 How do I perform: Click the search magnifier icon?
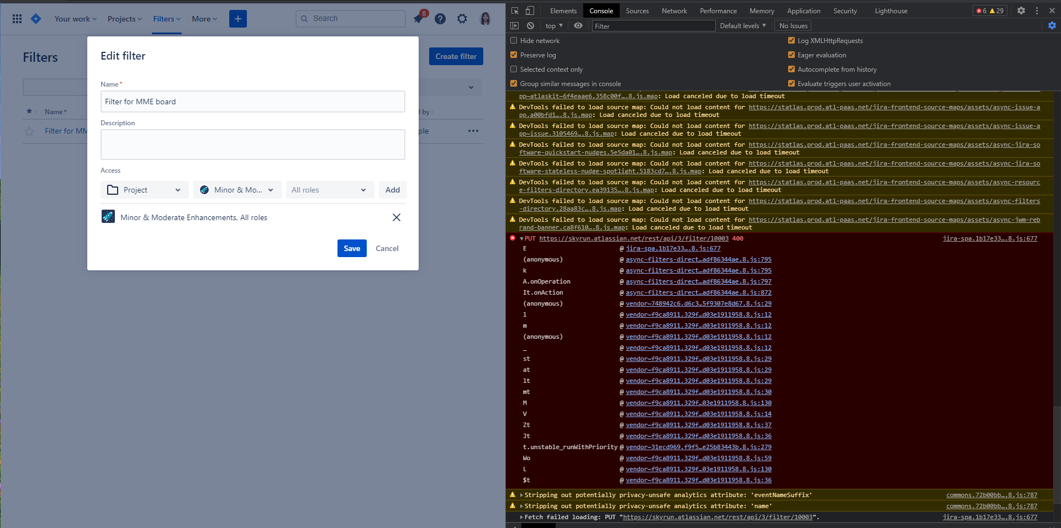304,19
